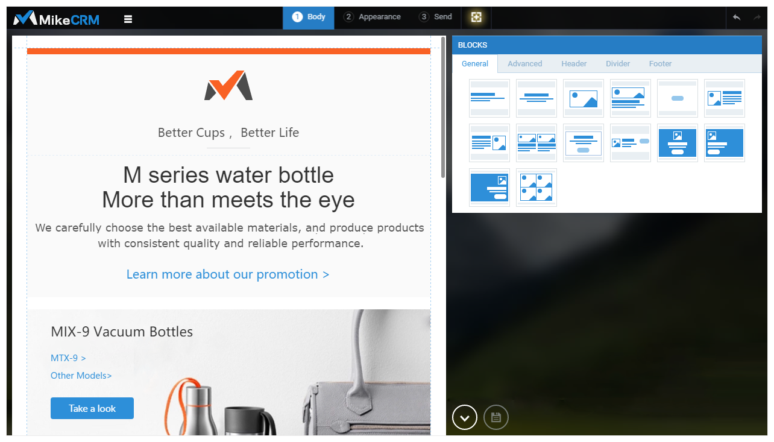Collapse panel with round chevron-down button
The width and height of the screenshot is (774, 442).
coord(465,417)
